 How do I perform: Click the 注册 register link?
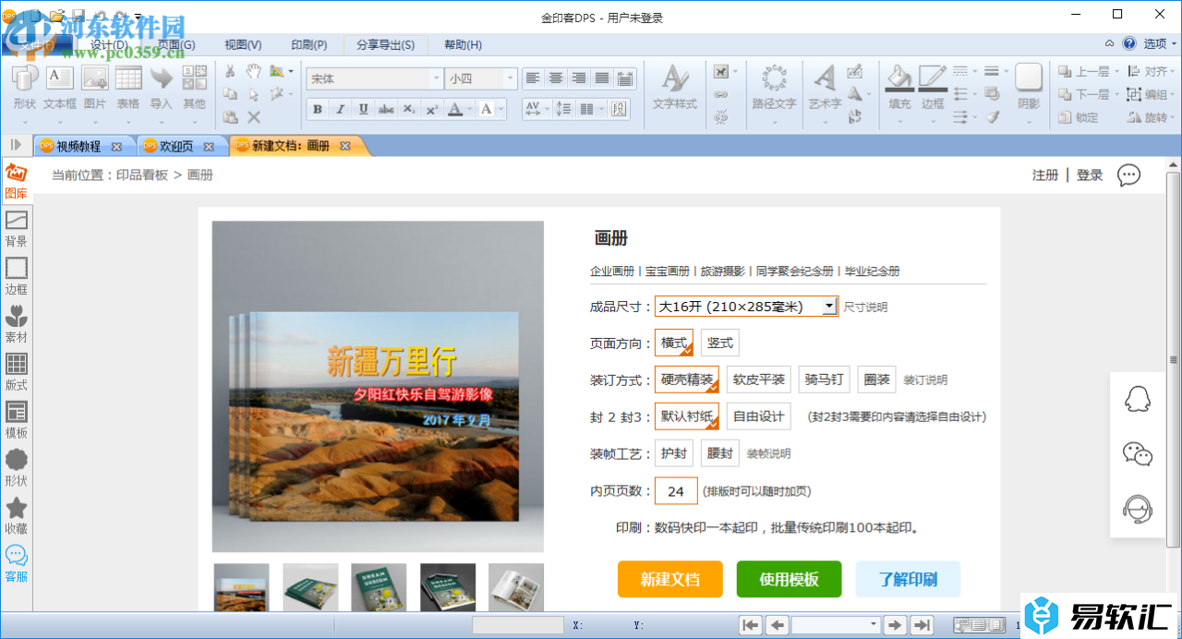coord(1045,175)
